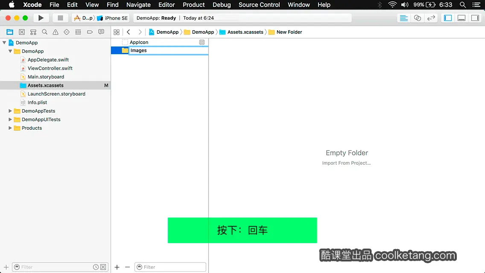Expand the DemoAppTests folder
This screenshot has width=485, height=273.
pyautogui.click(x=10, y=111)
